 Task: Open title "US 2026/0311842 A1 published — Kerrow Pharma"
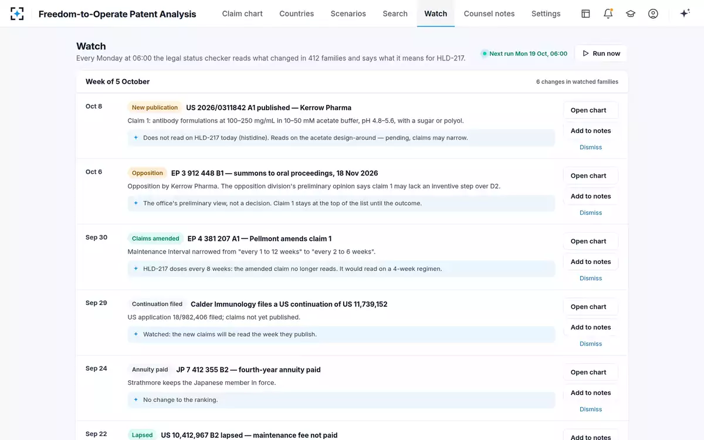click(269, 108)
